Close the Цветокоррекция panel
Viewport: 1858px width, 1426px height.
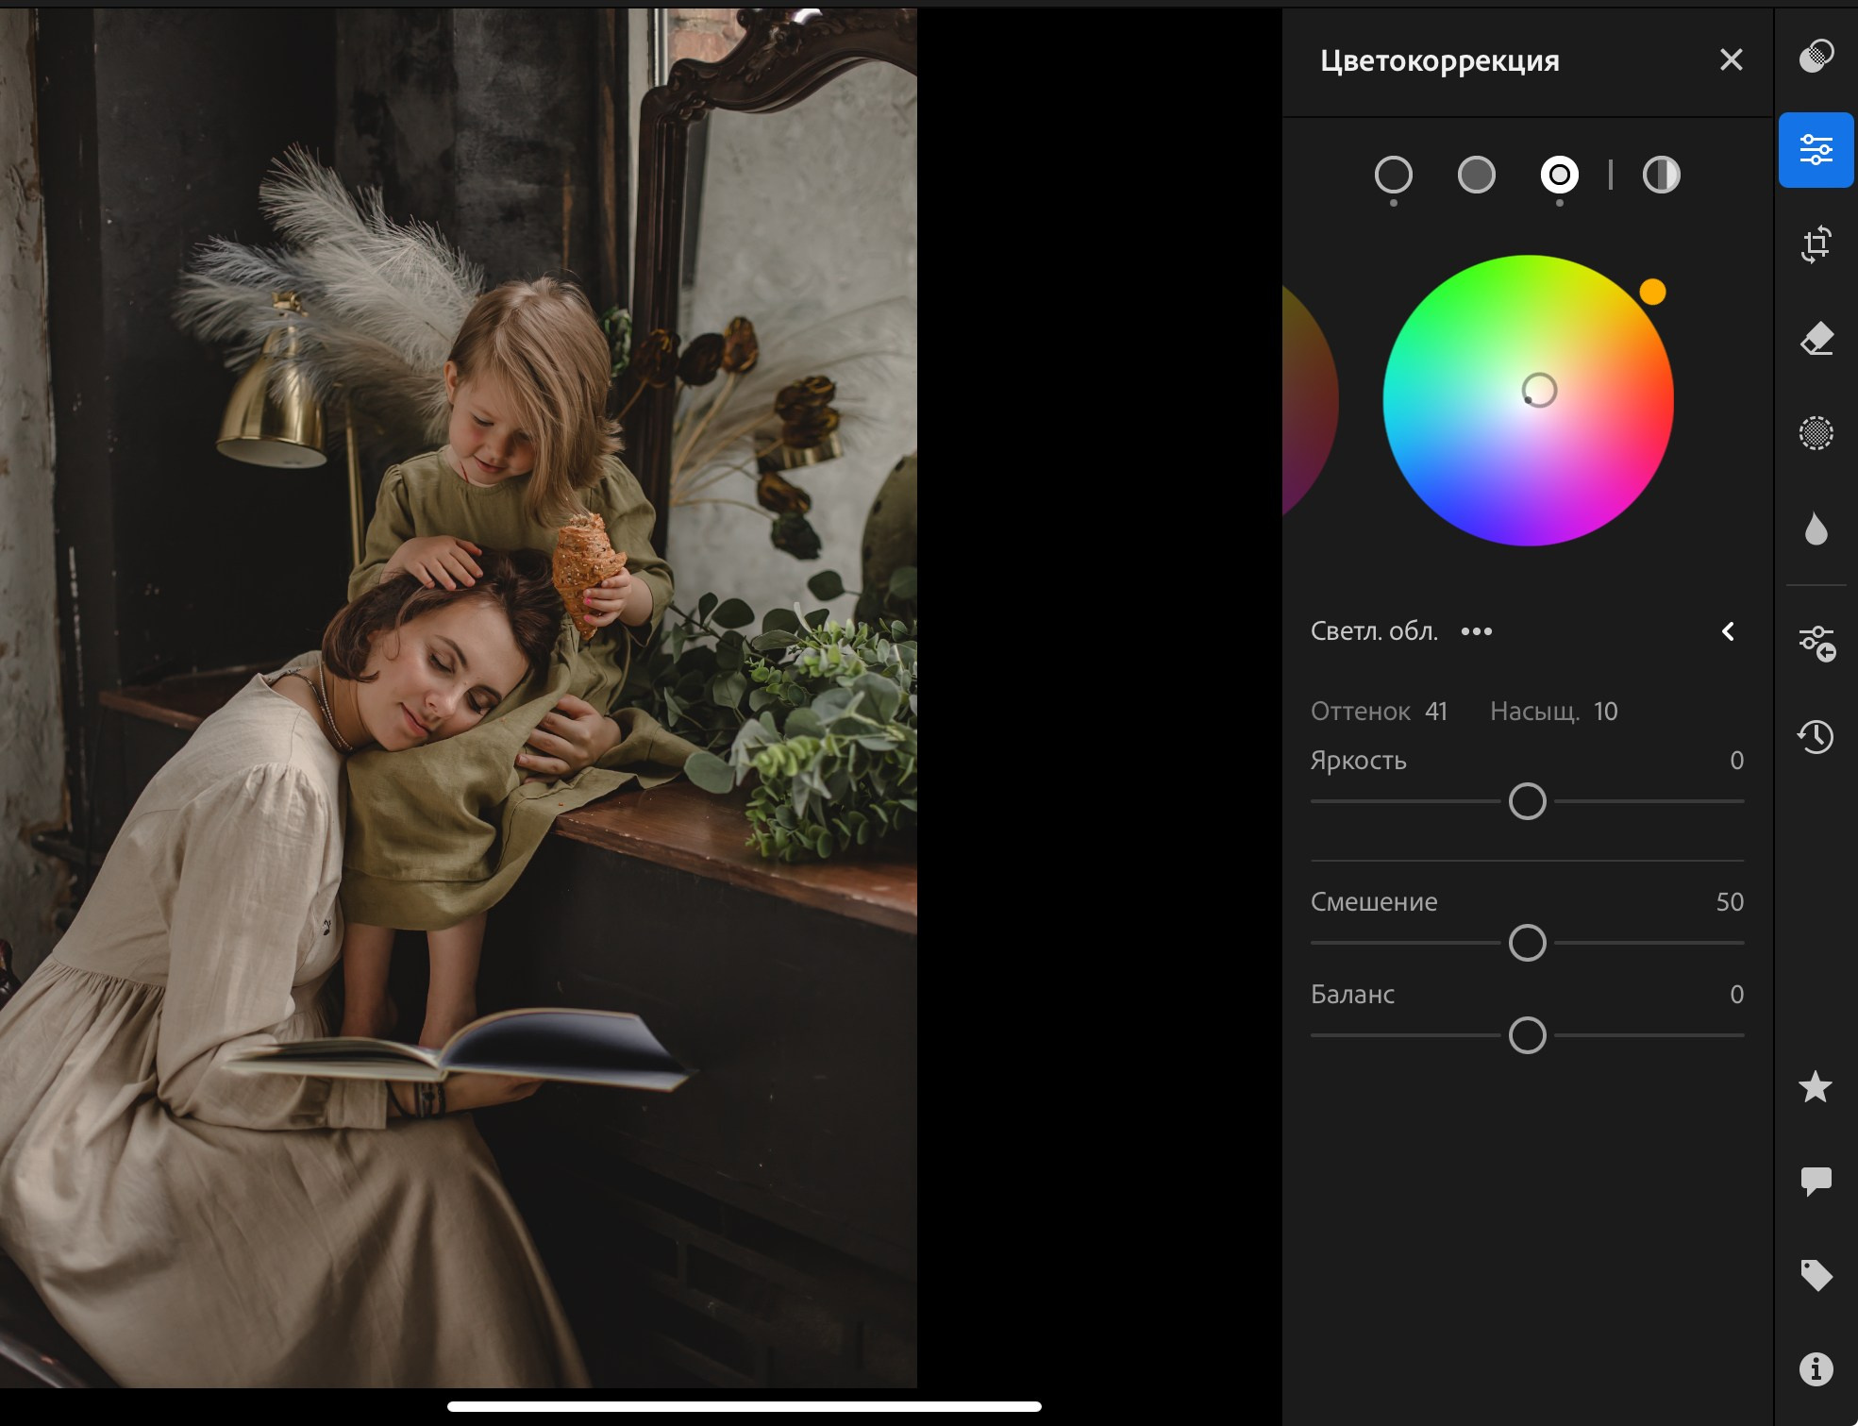click(1731, 60)
